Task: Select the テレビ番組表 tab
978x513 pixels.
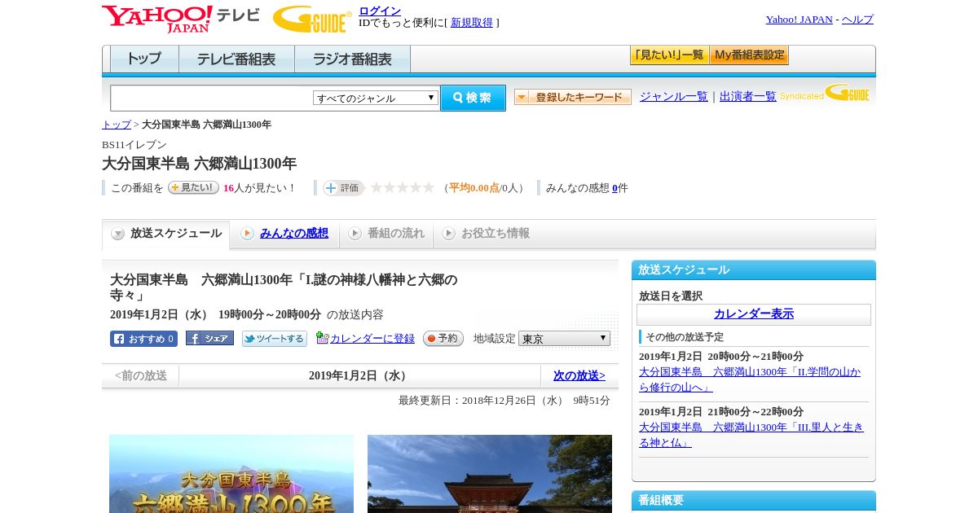Action: [236, 59]
